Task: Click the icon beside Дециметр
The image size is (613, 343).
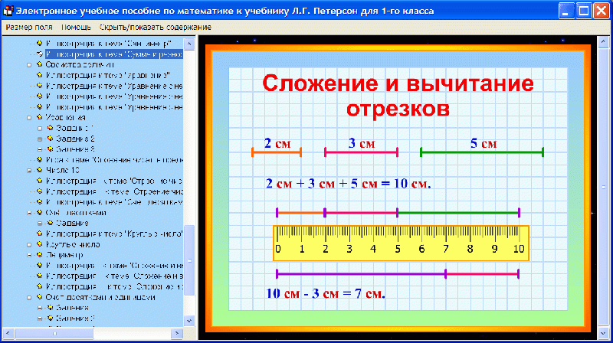Action: tap(40, 255)
